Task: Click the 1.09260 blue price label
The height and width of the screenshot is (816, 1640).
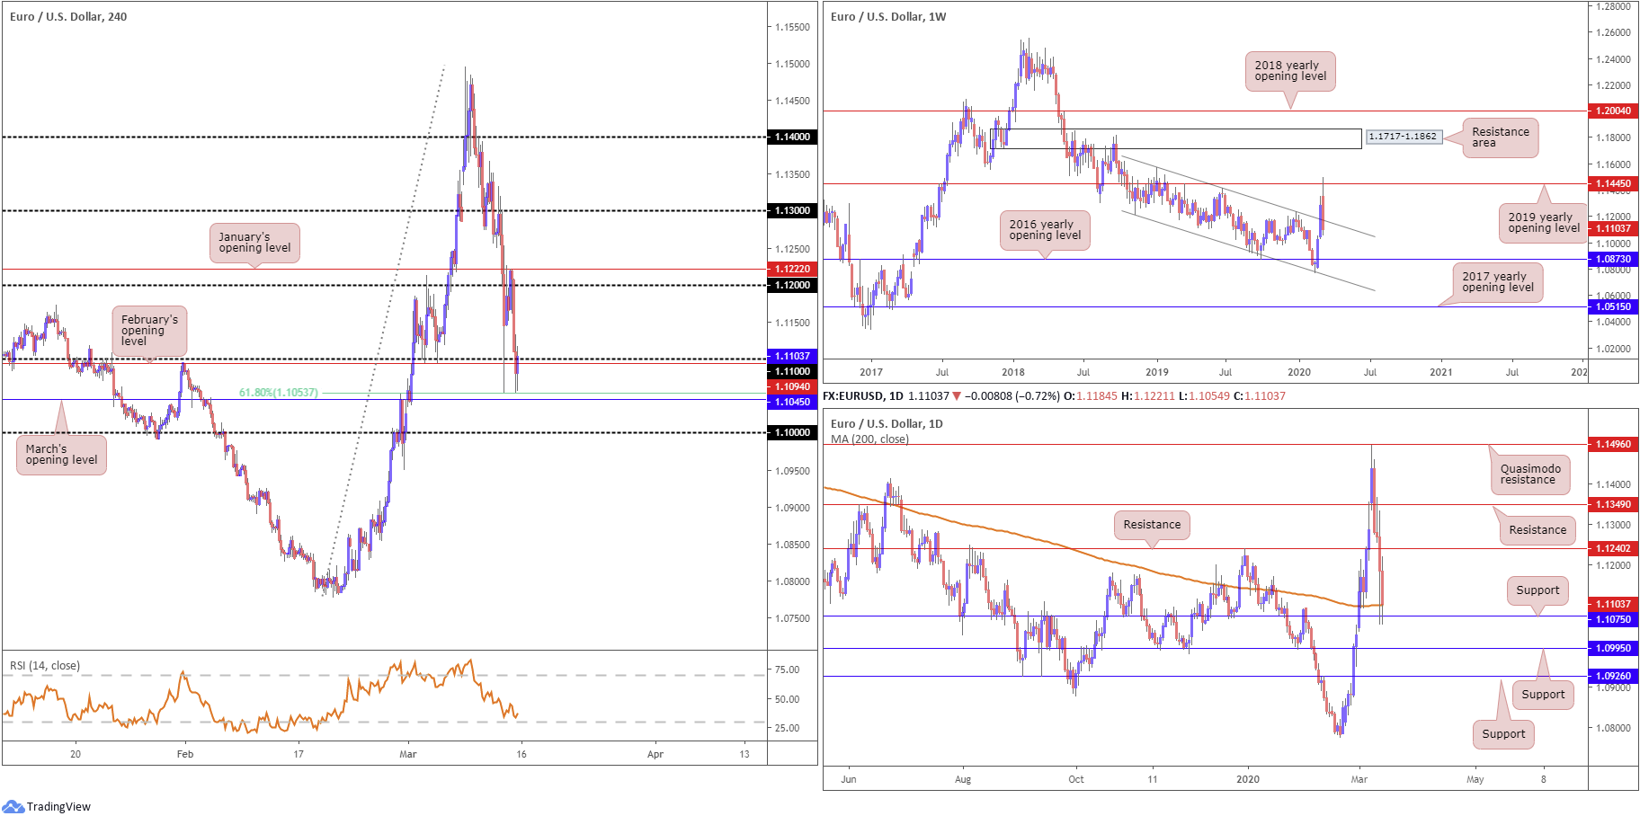Action: [x=1613, y=676]
